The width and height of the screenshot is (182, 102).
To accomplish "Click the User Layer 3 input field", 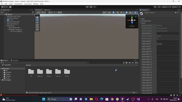I will pyautogui.click(x=168, y=33).
